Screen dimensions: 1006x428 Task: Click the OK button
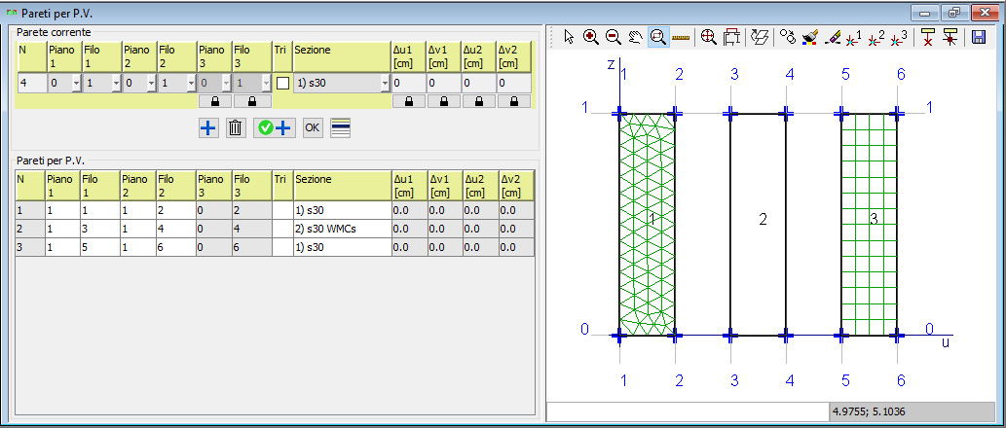tap(312, 128)
